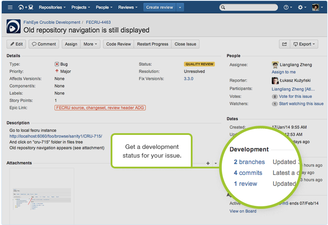Open the People menu
328x225 pixels.
click(x=104, y=7)
